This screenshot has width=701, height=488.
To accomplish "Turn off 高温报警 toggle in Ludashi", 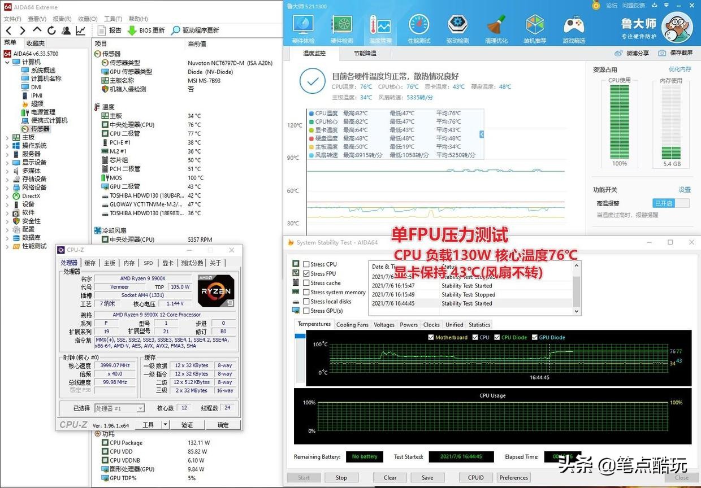I will coord(671,203).
